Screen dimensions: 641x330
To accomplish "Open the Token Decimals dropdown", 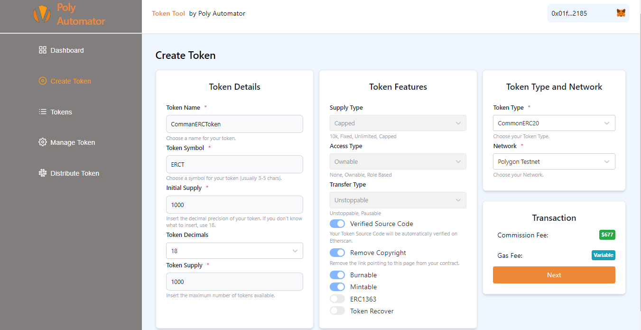I will point(234,251).
